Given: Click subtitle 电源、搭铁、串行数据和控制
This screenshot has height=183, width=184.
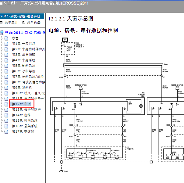Looking at the screenshot, I should pos(83,30).
